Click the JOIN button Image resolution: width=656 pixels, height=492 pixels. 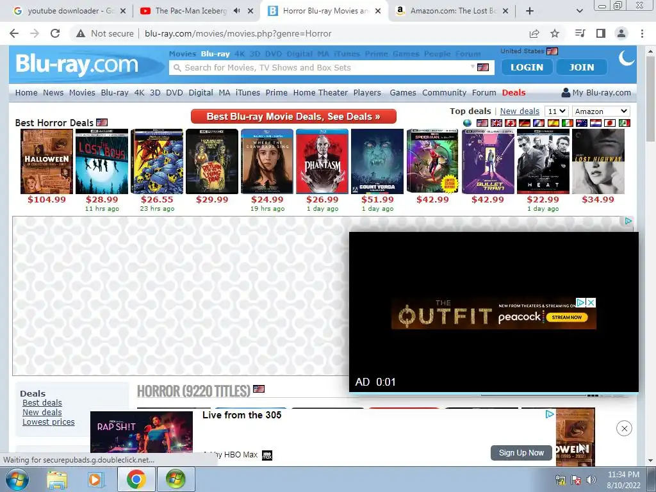[582, 67]
